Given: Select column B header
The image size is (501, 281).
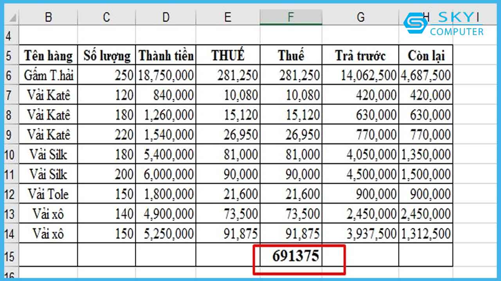Looking at the screenshot, I should click(x=48, y=18).
